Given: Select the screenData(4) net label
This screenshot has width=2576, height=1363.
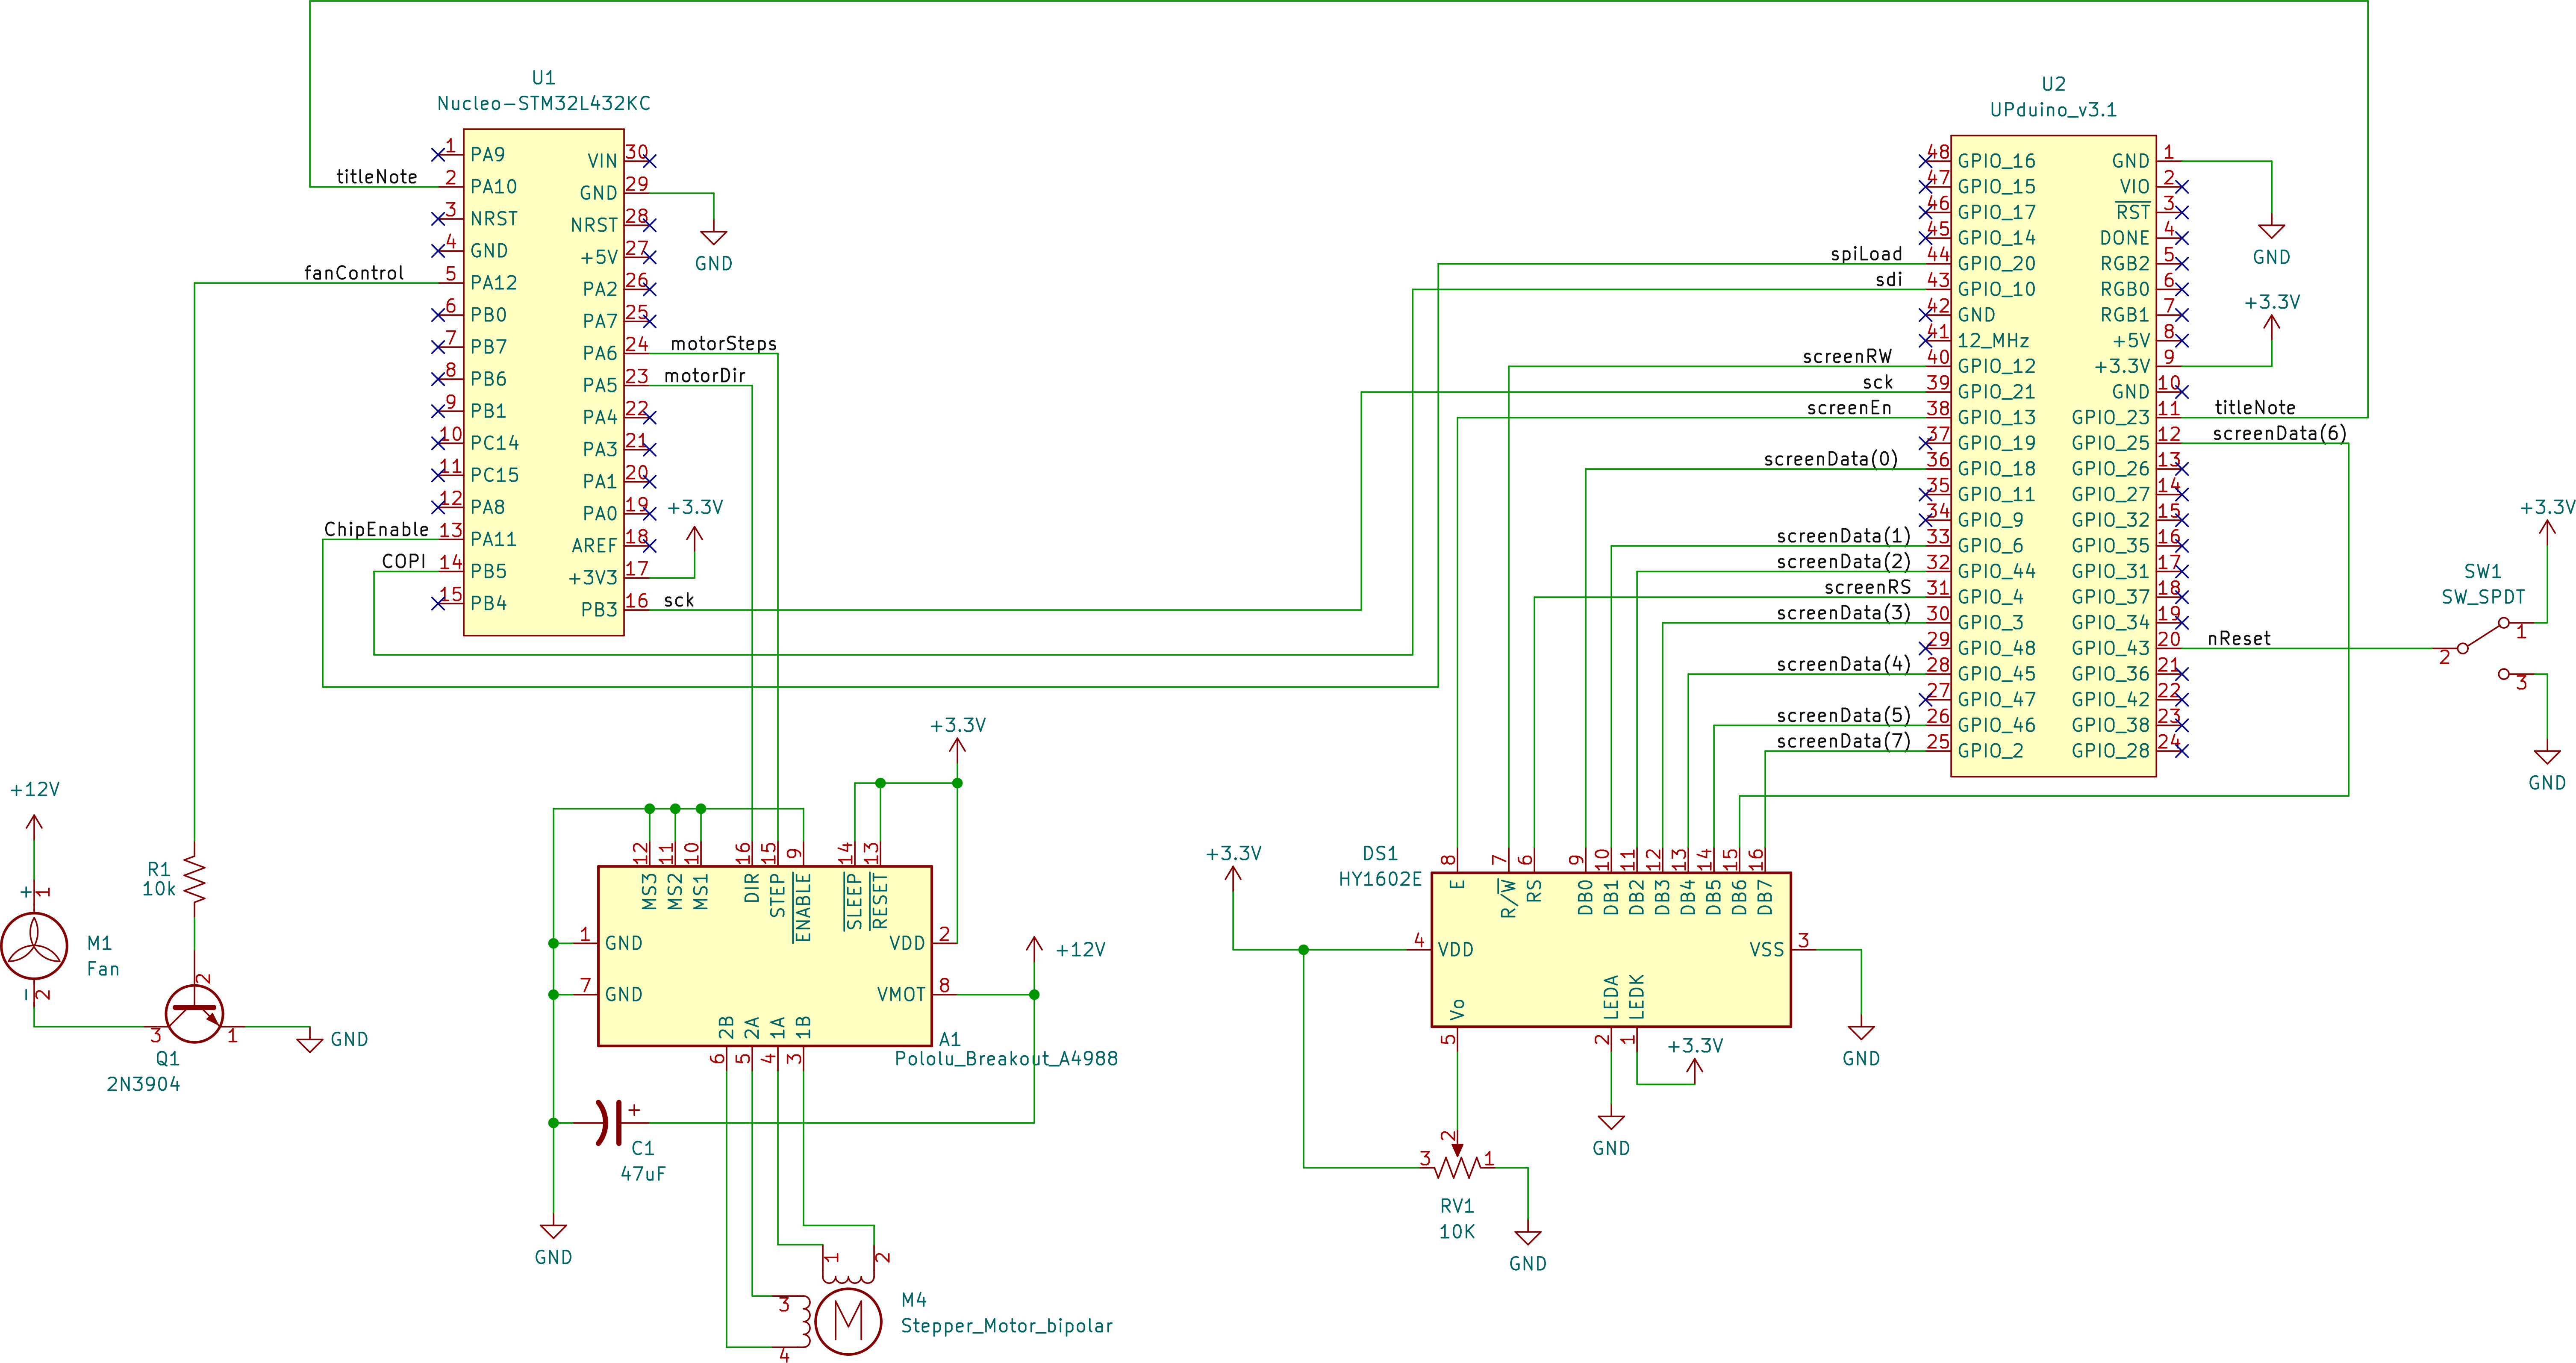Looking at the screenshot, I should pos(1844,664).
